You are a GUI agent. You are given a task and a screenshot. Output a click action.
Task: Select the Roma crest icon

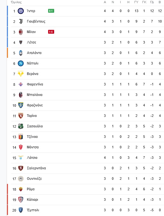click(x=21, y=189)
